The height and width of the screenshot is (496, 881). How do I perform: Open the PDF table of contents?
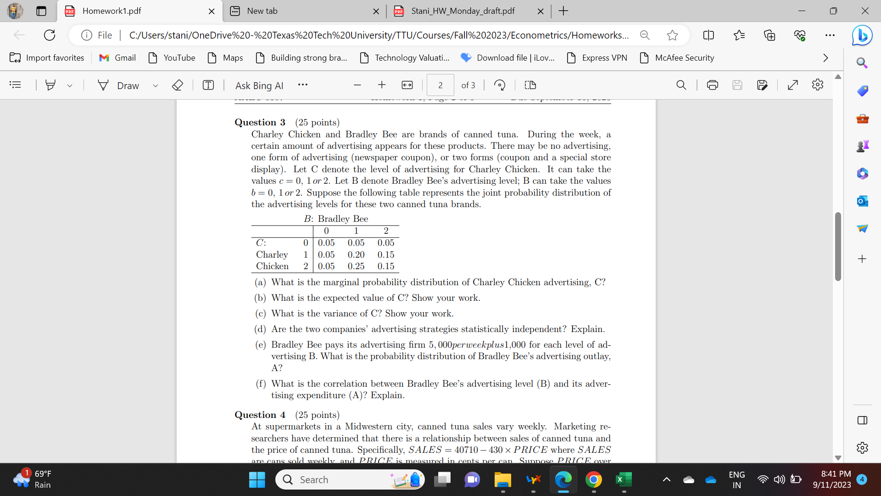(x=15, y=85)
